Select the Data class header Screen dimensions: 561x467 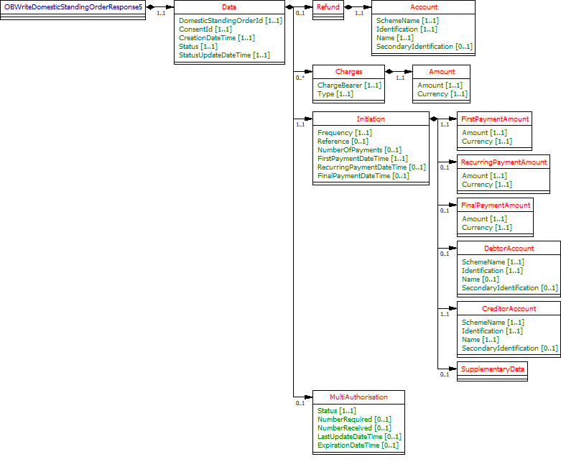(229, 6)
